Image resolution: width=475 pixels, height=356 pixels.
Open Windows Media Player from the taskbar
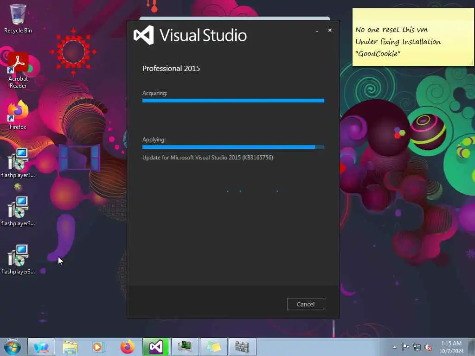[98, 347]
